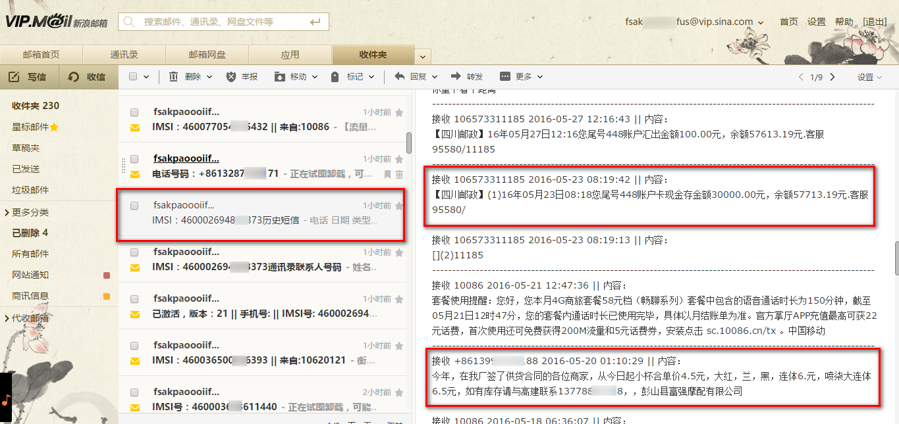Star the 通讯录联系人号码 email
899x424 pixels.
coord(398,252)
